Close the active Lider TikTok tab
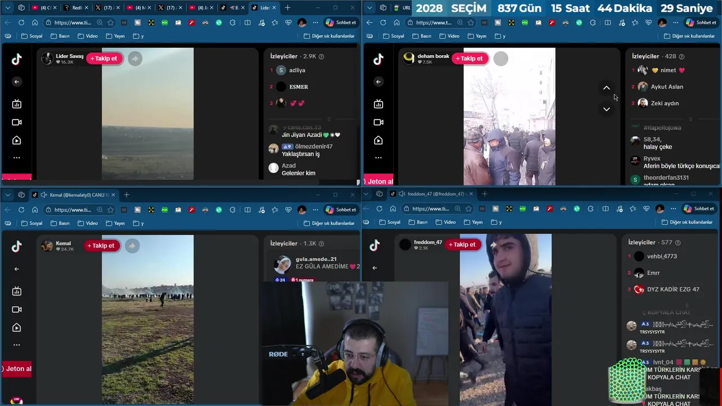Viewport: 722px width, 406px height. pos(274,8)
